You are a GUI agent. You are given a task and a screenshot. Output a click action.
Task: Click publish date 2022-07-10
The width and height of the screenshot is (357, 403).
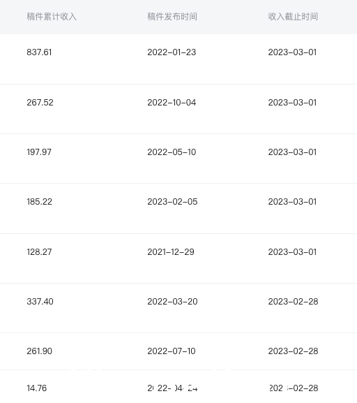point(172,351)
